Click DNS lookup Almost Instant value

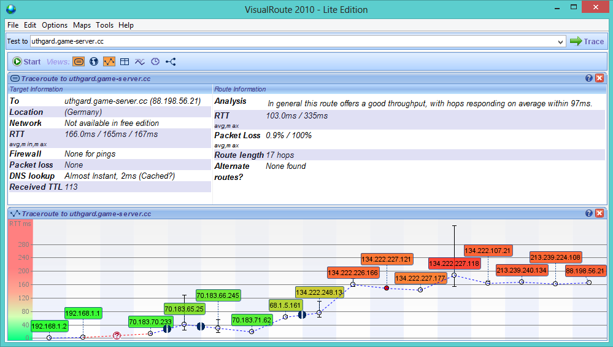pos(120,176)
